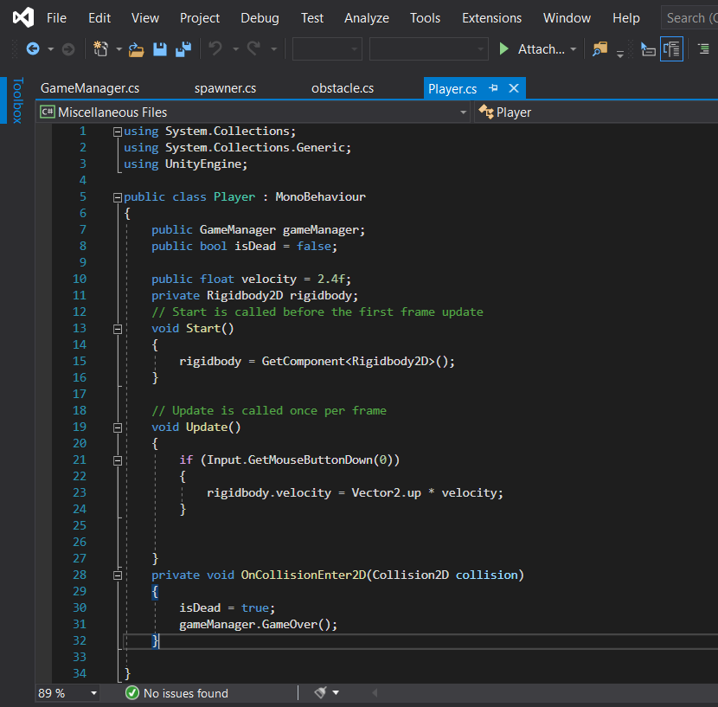Click the No issues found indicator
The image size is (718, 707).
click(176, 693)
